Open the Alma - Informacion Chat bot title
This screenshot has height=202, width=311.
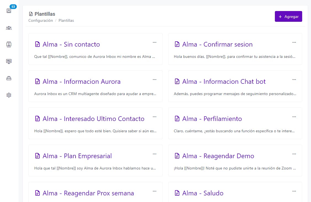click(x=224, y=82)
